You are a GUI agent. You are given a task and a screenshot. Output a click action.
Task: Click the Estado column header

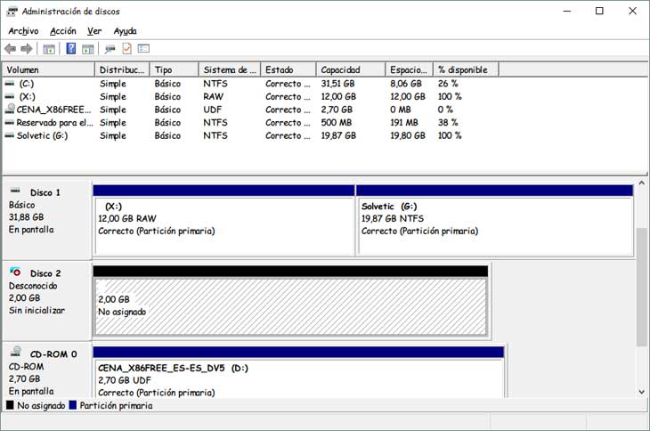click(x=288, y=69)
